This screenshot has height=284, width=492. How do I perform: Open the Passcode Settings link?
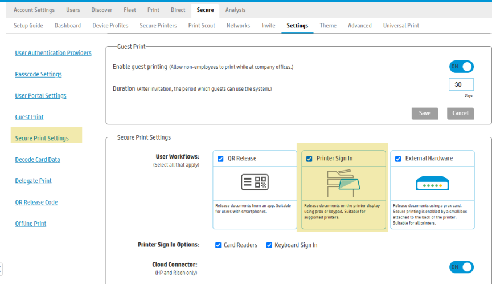38,74
